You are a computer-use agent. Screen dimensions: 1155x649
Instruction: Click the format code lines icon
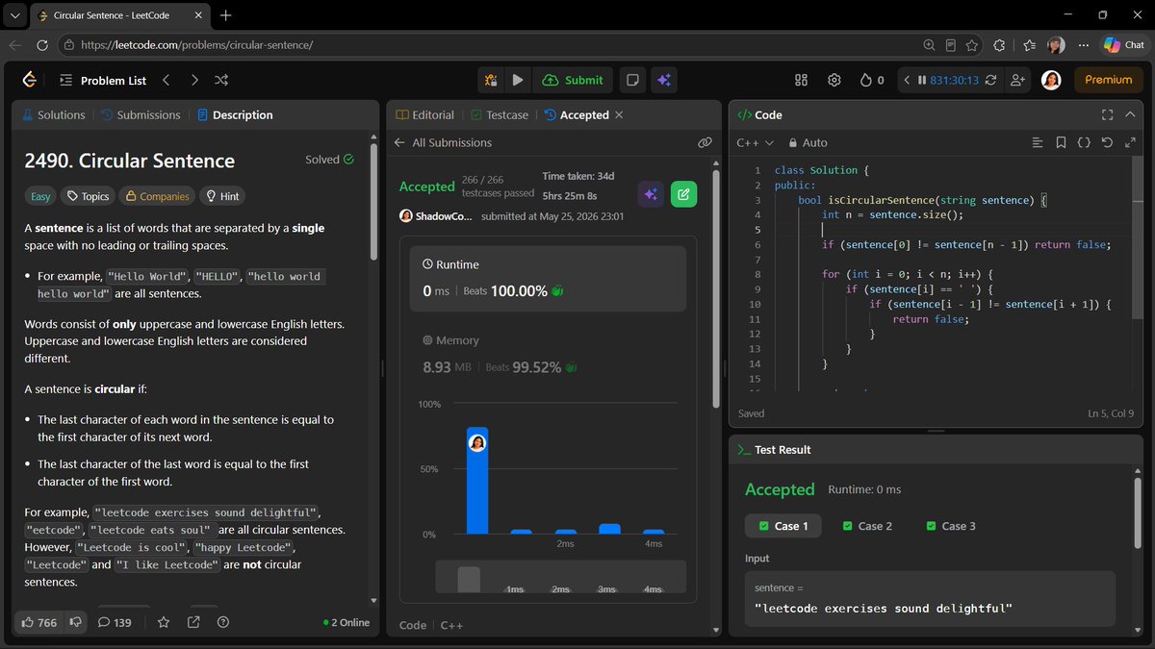pos(1037,142)
